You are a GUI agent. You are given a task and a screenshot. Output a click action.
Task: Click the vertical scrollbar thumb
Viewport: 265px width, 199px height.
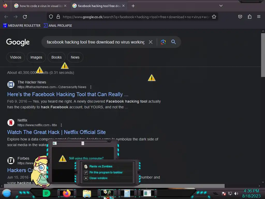[263, 55]
